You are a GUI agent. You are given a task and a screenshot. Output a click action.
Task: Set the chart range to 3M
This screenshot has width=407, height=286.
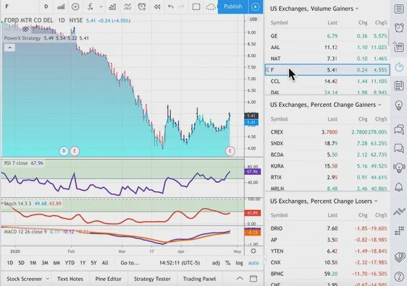[45, 263]
